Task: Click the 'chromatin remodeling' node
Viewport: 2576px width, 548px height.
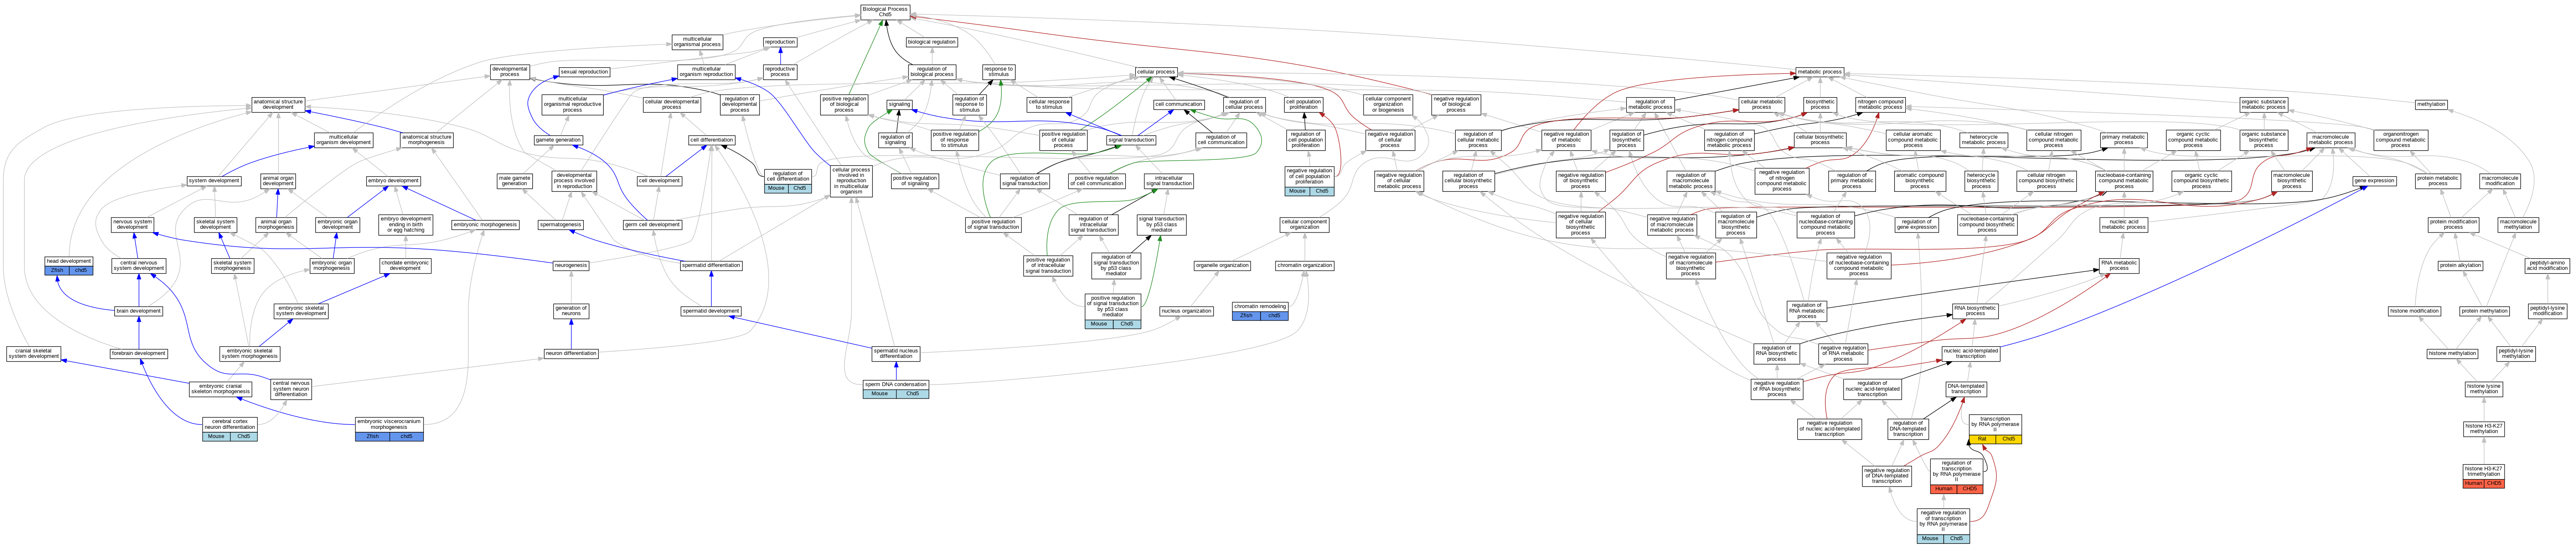Action: coord(1260,311)
